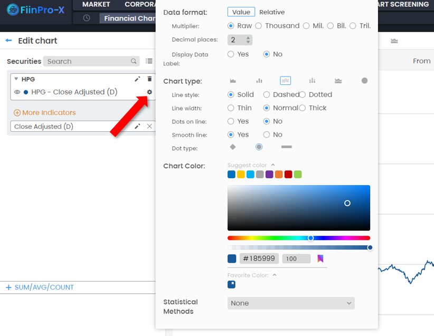Select the area chart type icon

(x=233, y=81)
